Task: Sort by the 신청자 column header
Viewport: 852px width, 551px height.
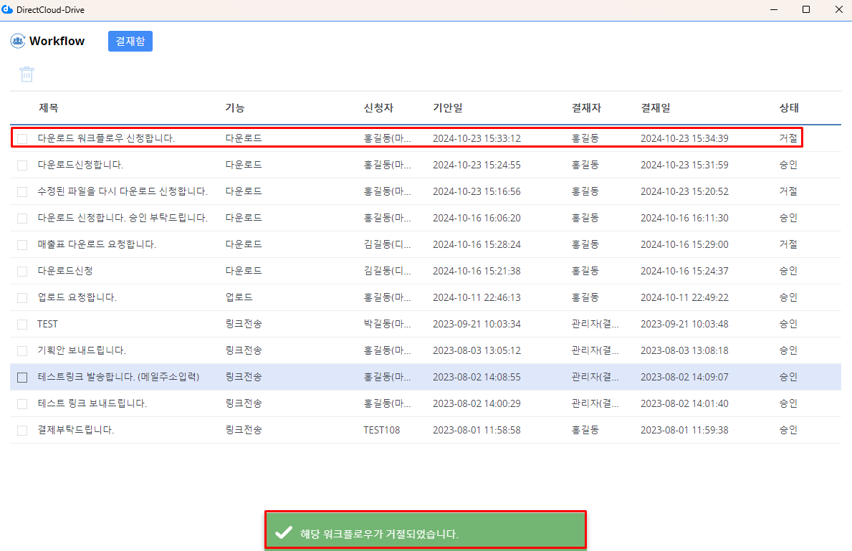Action: [x=378, y=107]
